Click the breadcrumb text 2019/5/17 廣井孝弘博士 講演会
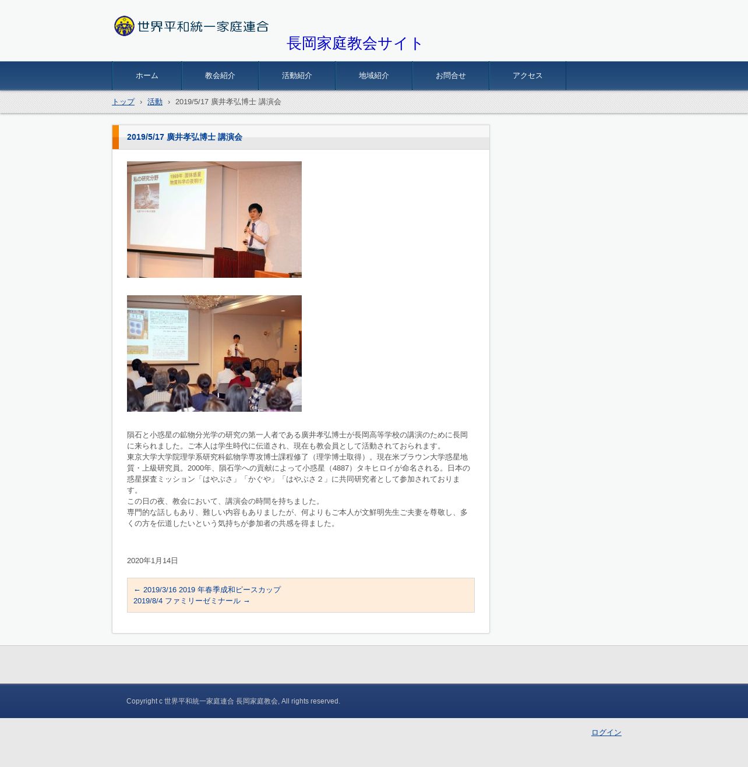Viewport: 748px width, 767px height. (x=228, y=102)
